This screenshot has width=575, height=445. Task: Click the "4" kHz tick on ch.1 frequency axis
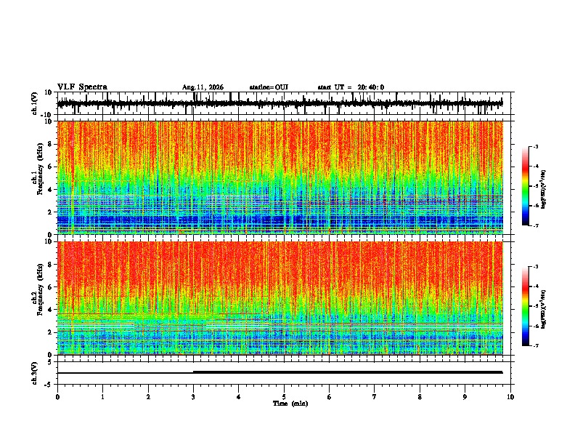(x=51, y=190)
